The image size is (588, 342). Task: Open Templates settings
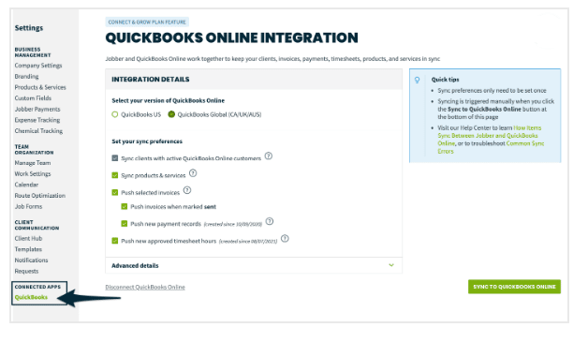(28, 249)
